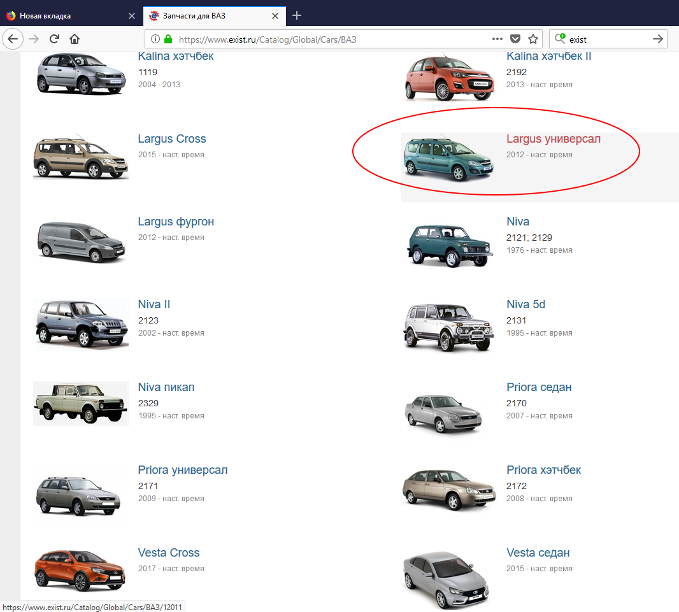
Task: Close the Новая вкладка tab
Action: (x=132, y=16)
